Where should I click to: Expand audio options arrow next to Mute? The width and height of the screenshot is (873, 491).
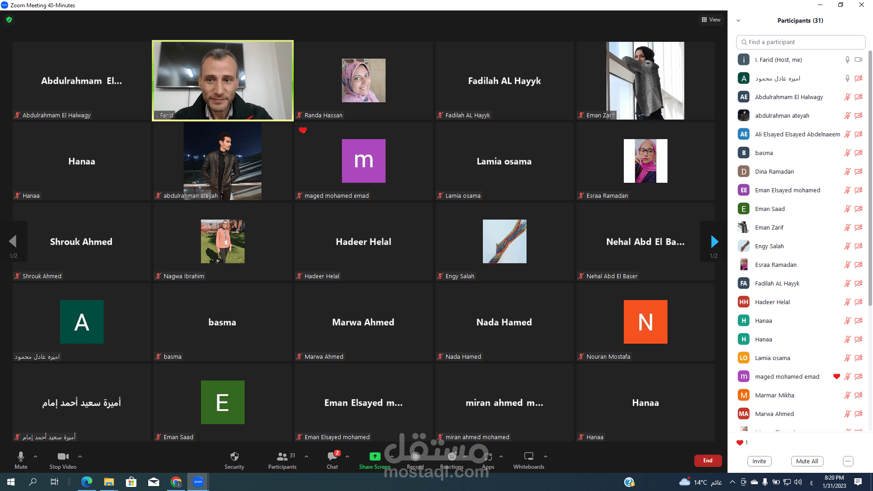point(35,456)
